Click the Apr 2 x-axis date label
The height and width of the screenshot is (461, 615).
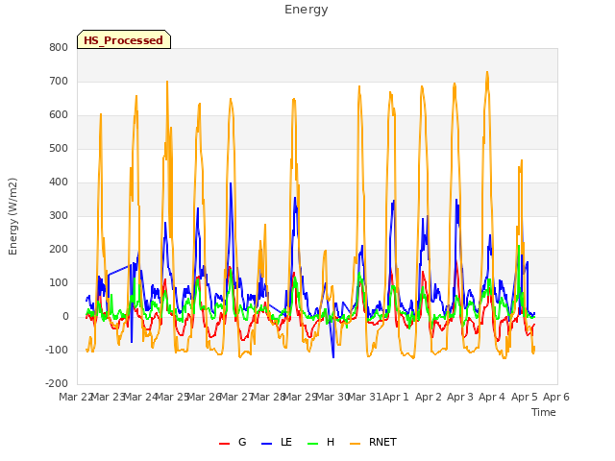pyautogui.click(x=429, y=397)
